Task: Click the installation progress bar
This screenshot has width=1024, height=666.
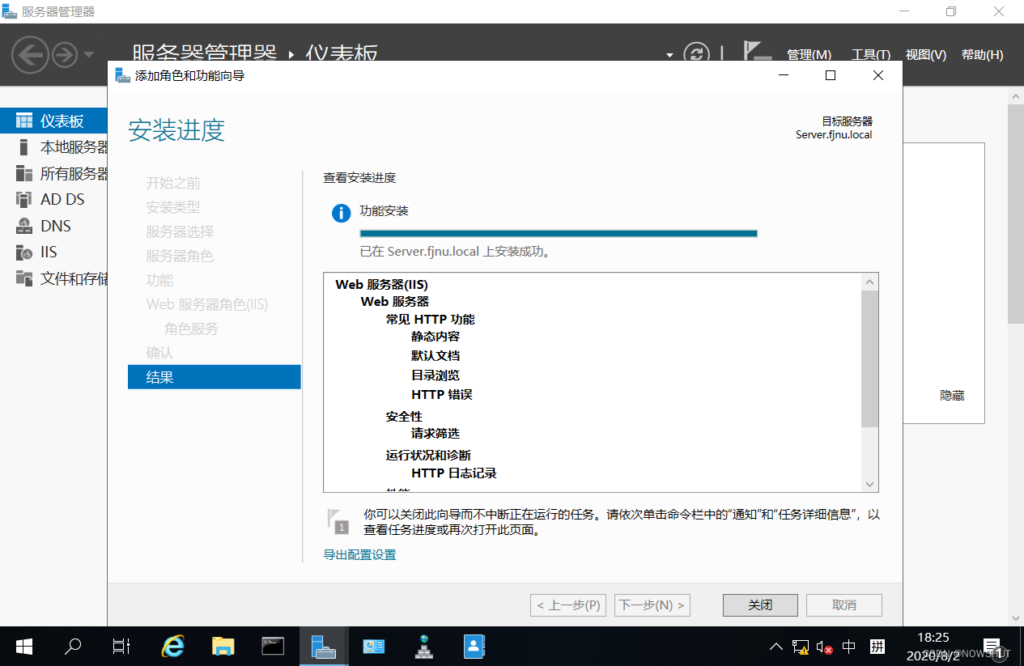Action: coord(559,232)
